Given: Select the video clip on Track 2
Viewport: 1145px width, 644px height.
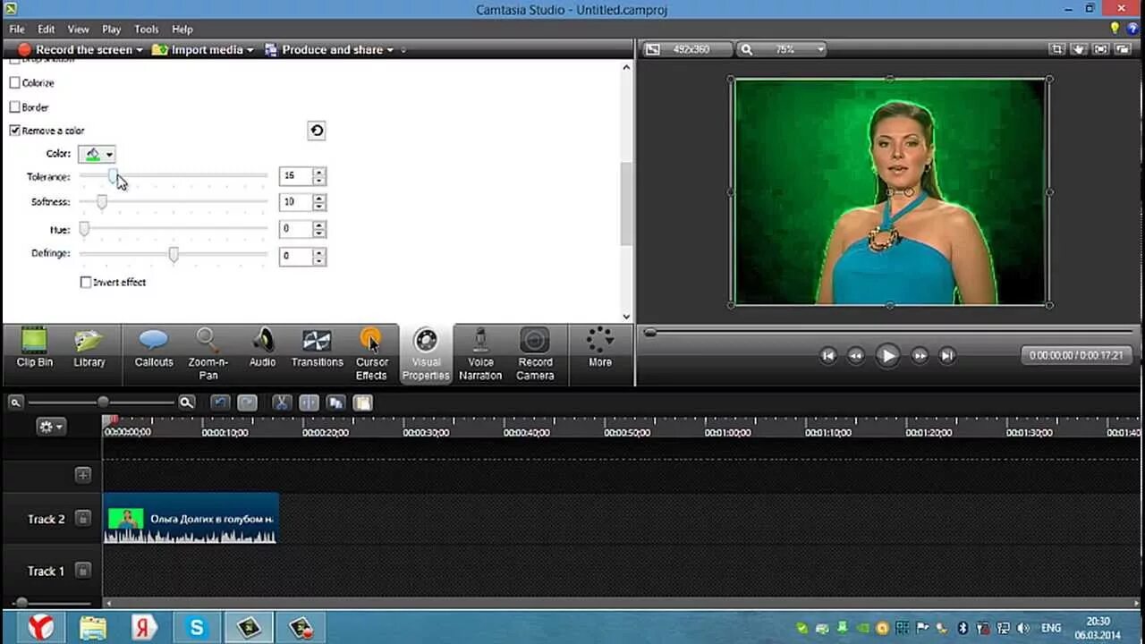Looking at the screenshot, I should tap(191, 519).
